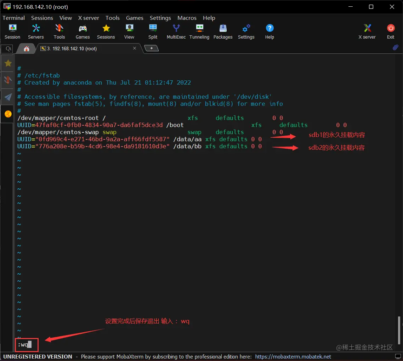This screenshot has height=361, width=403.
Task: Open the Macros menu
Action: tap(187, 18)
